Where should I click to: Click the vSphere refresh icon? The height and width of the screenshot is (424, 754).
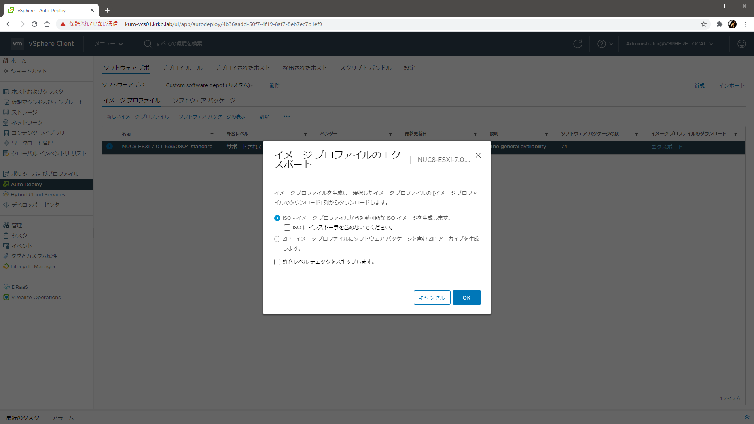(578, 44)
